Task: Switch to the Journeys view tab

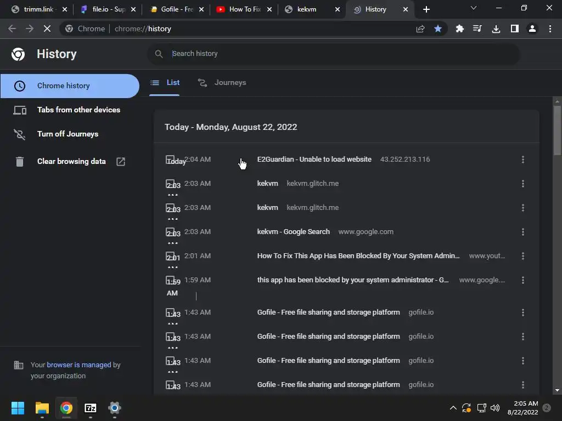Action: point(222,83)
